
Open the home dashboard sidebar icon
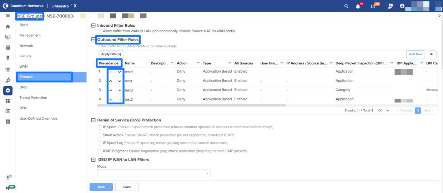point(7,27)
